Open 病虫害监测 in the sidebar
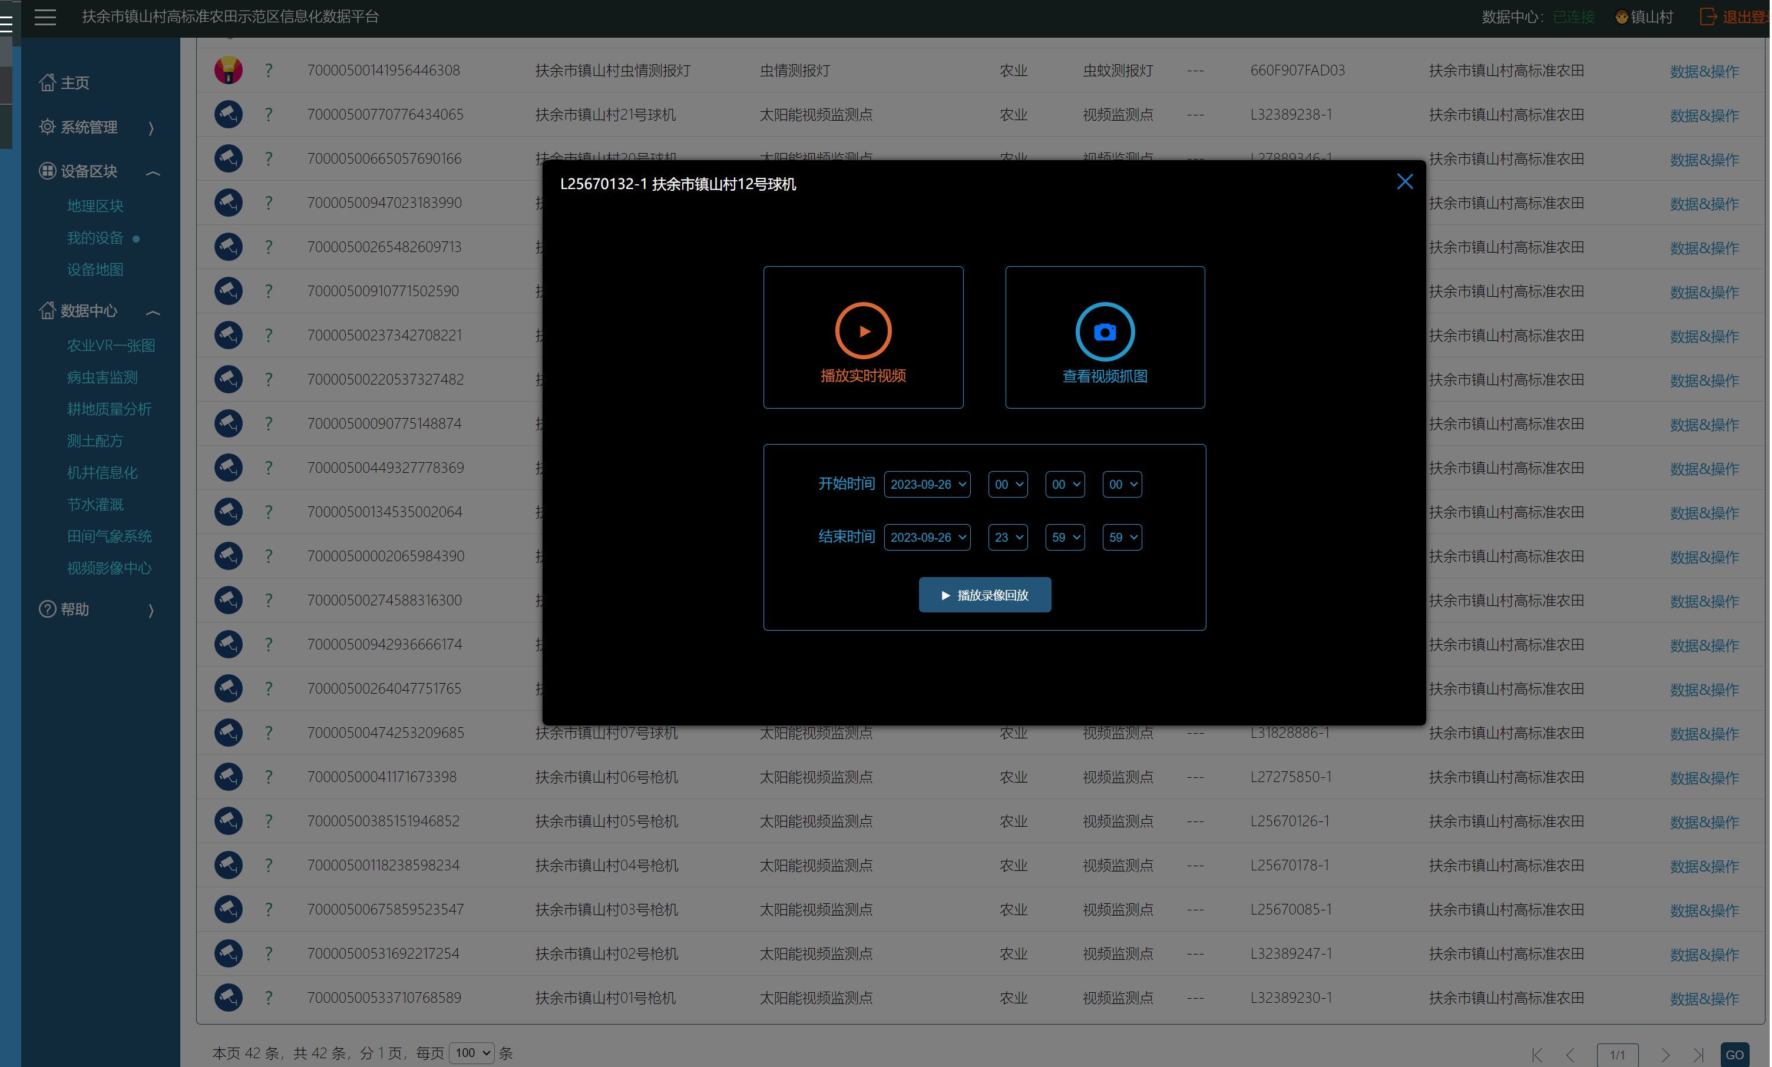The image size is (1772, 1067). [x=102, y=377]
